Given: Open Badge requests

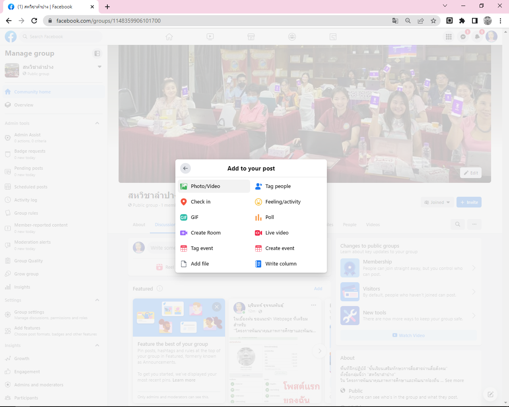Looking at the screenshot, I should pos(54,154).
